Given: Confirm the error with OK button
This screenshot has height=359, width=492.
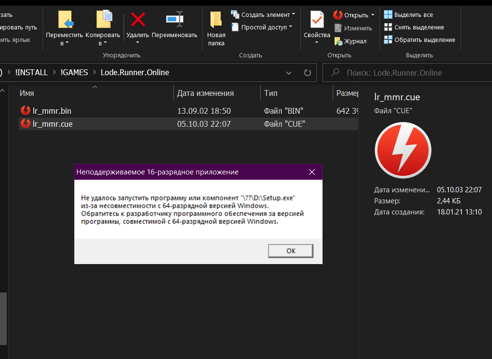Looking at the screenshot, I should point(291,251).
